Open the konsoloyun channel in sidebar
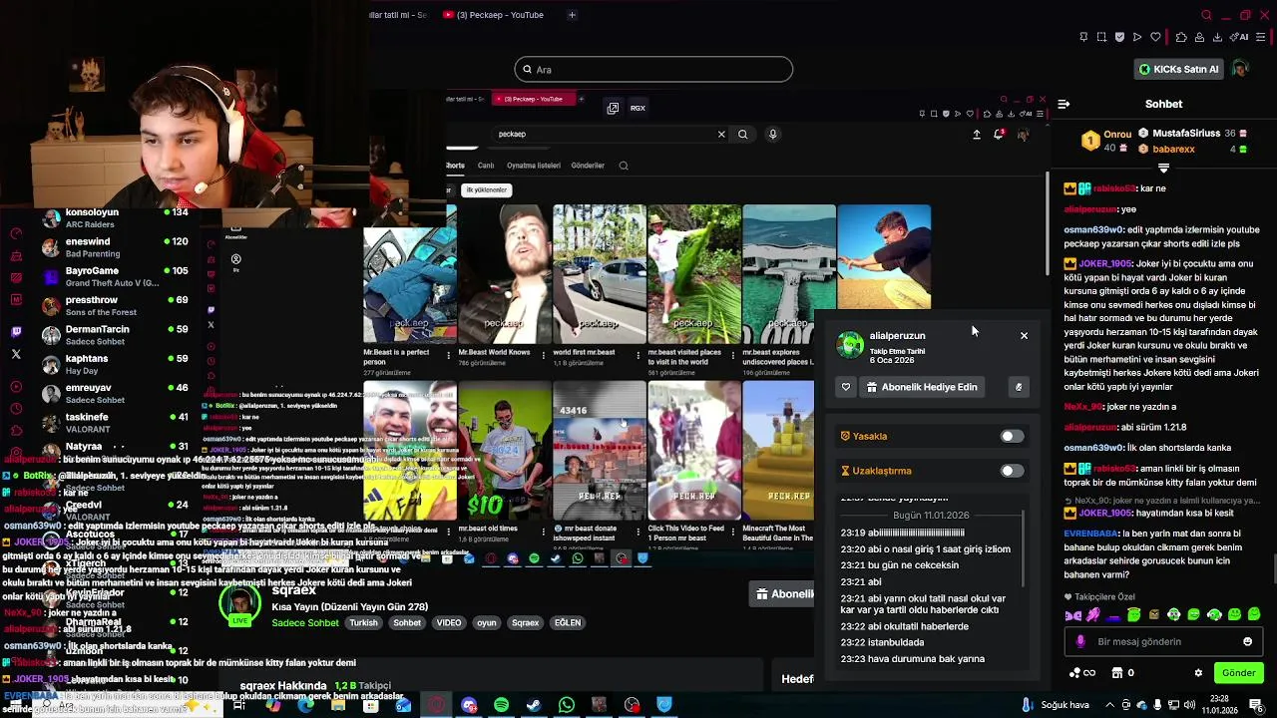Screen dimensions: 1277x718 115,218
